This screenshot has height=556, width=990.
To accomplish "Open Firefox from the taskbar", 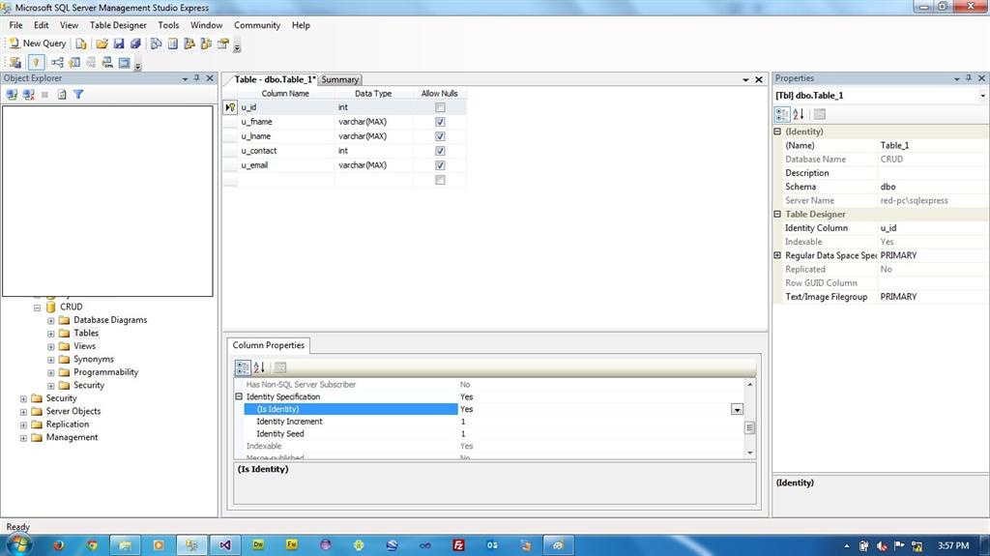I will [59, 545].
